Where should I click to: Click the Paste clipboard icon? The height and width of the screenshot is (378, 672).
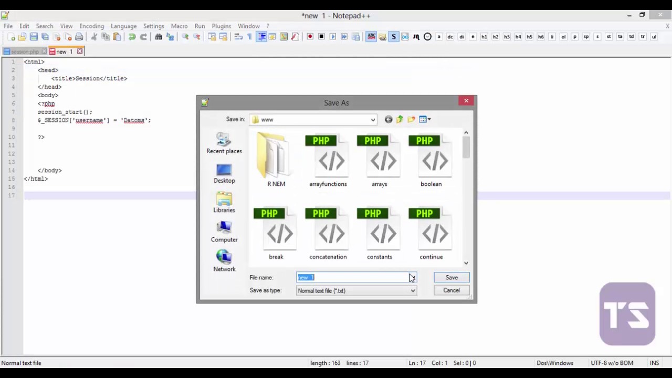coord(117,37)
